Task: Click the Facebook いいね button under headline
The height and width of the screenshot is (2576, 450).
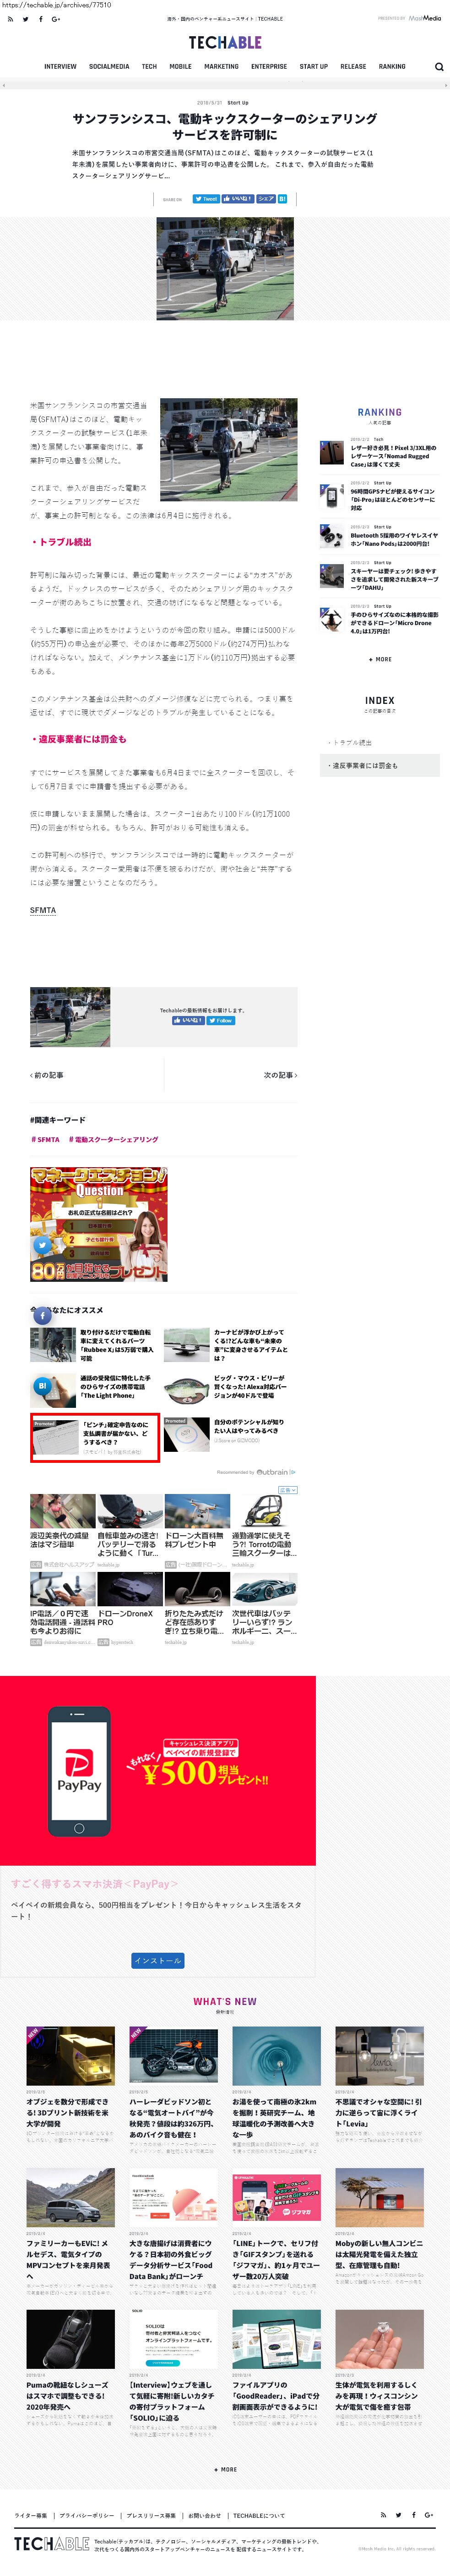Action: 237,199
